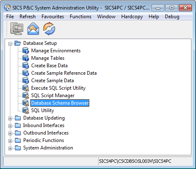Click the Inbound Interfaces folder icon
This screenshot has width=196, height=169.
click(x=18, y=125)
